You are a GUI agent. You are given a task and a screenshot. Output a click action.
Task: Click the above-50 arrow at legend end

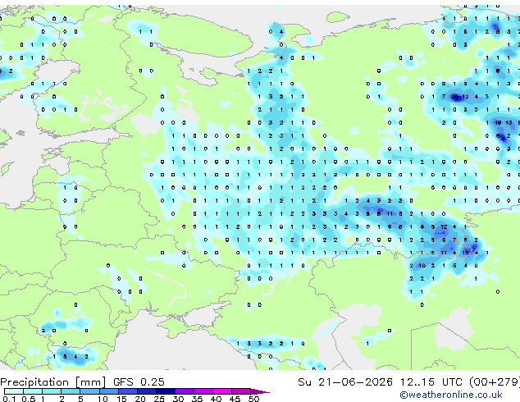click(260, 391)
